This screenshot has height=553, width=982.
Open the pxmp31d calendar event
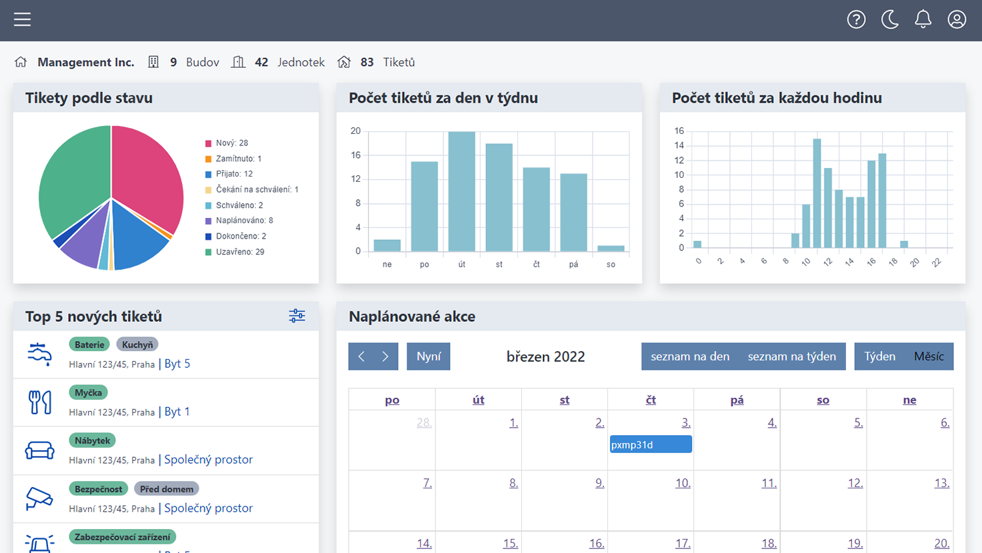pos(651,444)
